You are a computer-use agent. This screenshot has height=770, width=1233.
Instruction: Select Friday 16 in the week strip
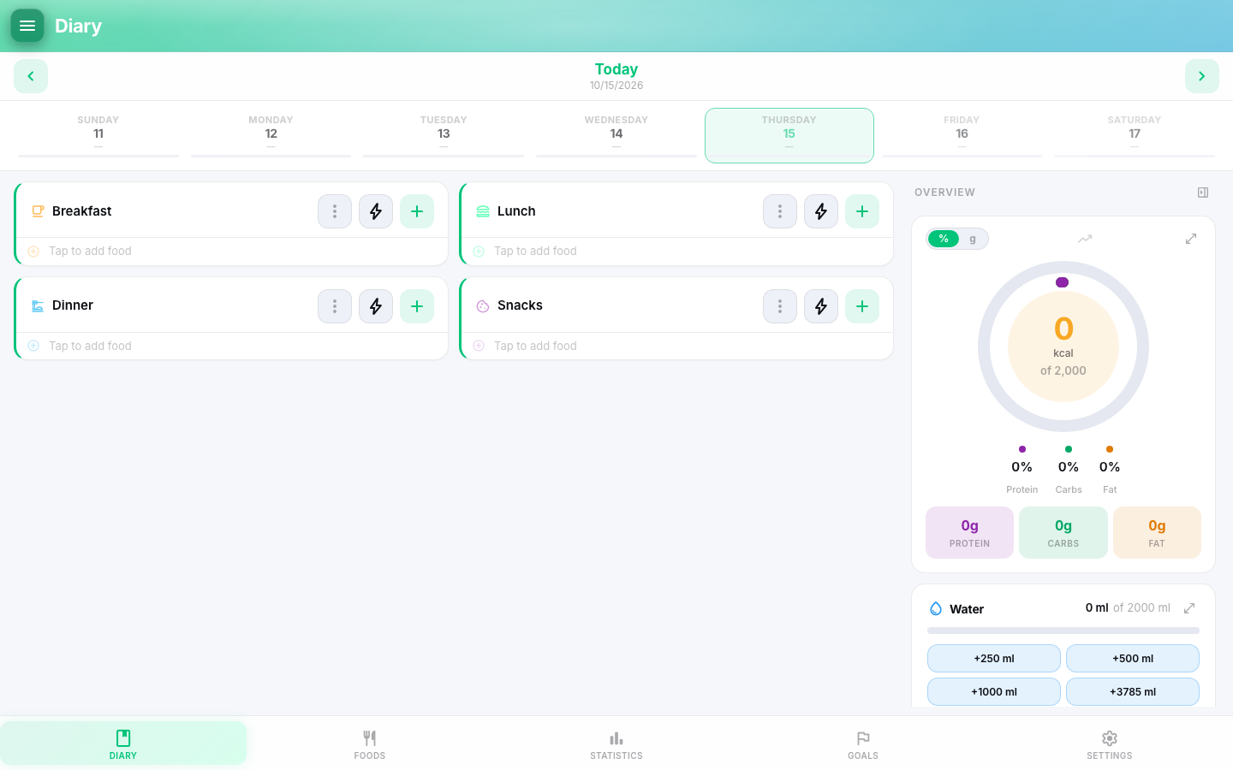coord(962,135)
